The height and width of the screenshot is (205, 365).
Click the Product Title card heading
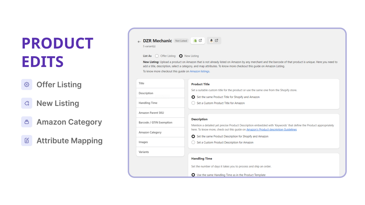tap(200, 84)
